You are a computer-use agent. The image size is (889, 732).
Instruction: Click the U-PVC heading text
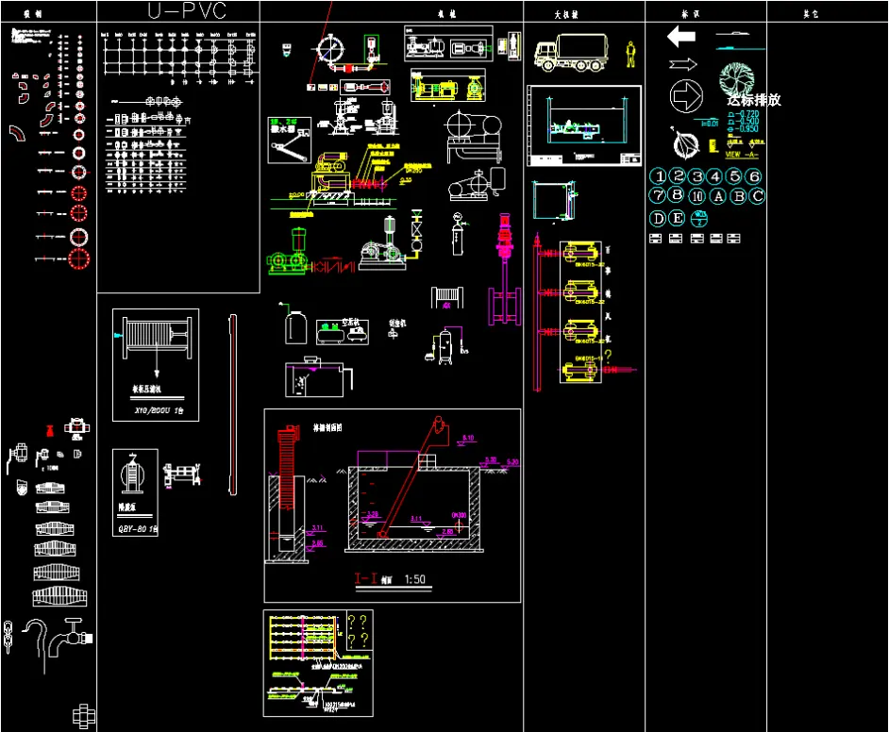(187, 10)
